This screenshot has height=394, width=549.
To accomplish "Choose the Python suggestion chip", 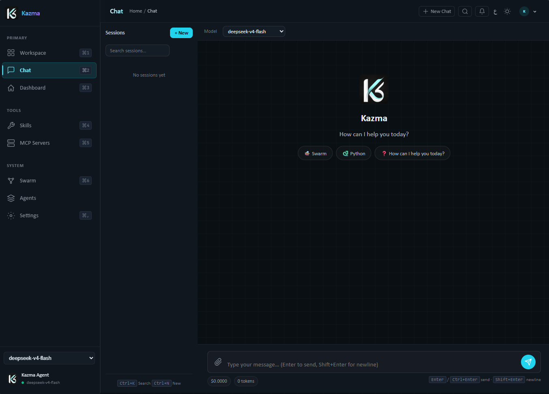I will [x=353, y=153].
